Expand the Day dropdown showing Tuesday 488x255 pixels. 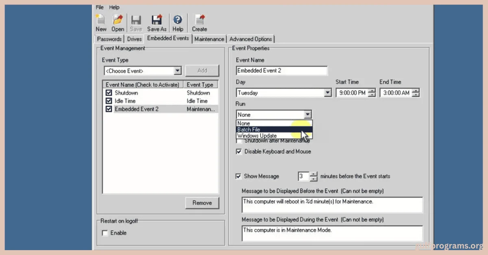(328, 93)
